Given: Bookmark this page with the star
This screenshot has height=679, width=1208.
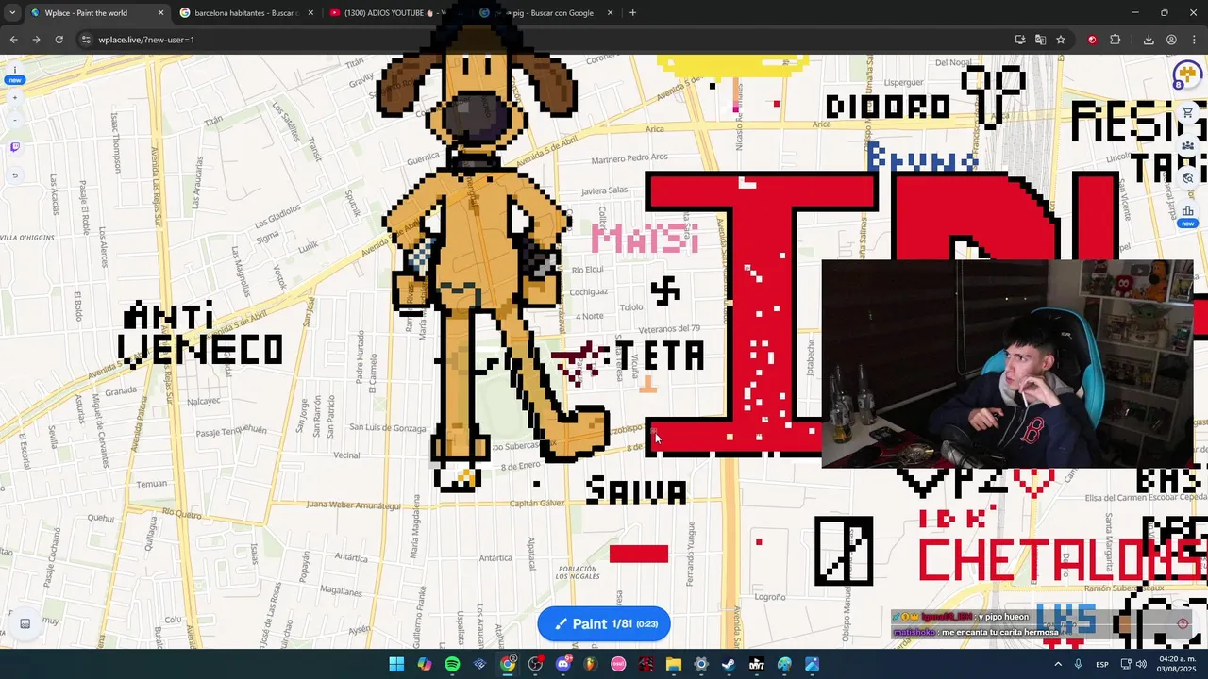Looking at the screenshot, I should pos(1061,40).
